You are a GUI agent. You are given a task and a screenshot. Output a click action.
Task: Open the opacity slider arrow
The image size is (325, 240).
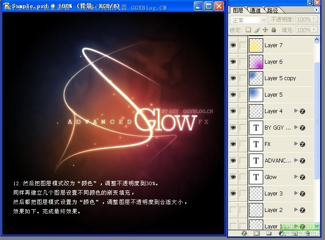click(x=314, y=19)
